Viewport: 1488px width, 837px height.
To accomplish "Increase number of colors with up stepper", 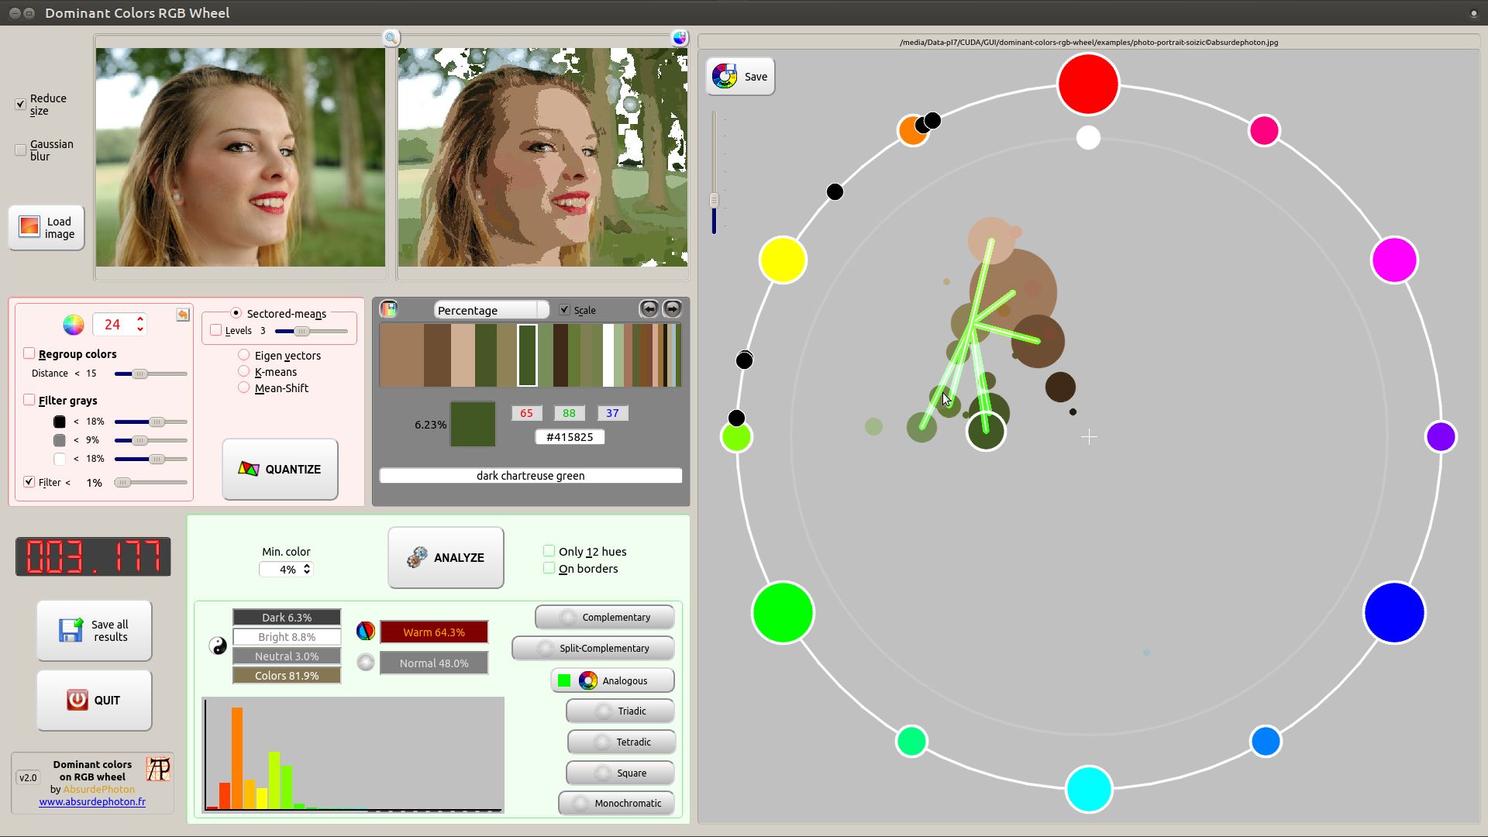I will click(x=140, y=319).
